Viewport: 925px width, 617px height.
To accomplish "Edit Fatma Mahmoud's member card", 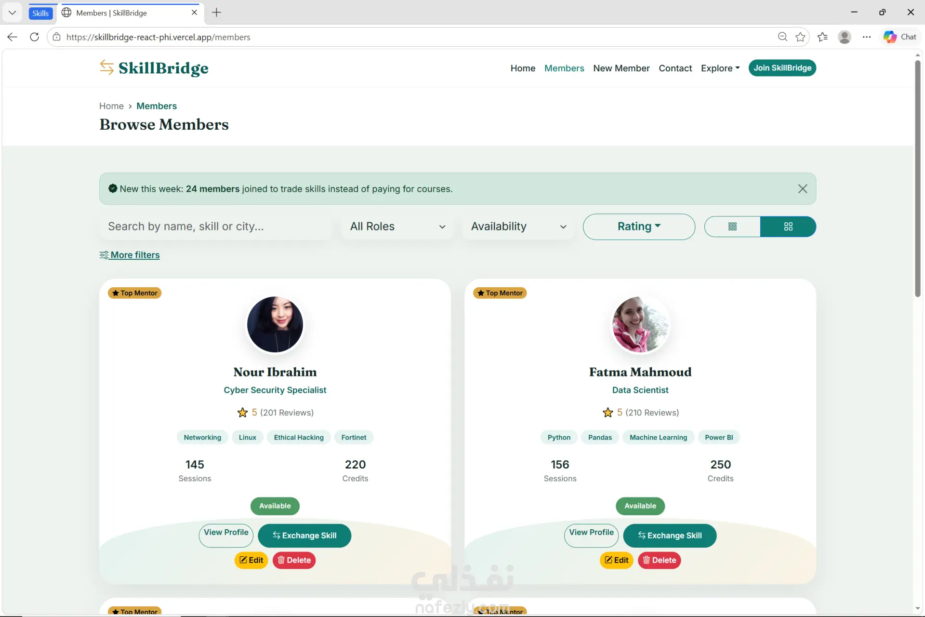I will pyautogui.click(x=616, y=560).
